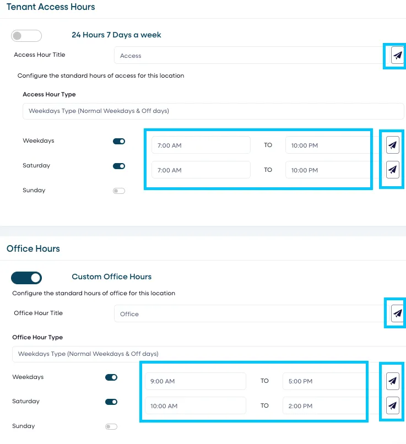406x444 pixels.
Task: Click the 24 Hours 7 Days a week label
Action: [x=116, y=35]
